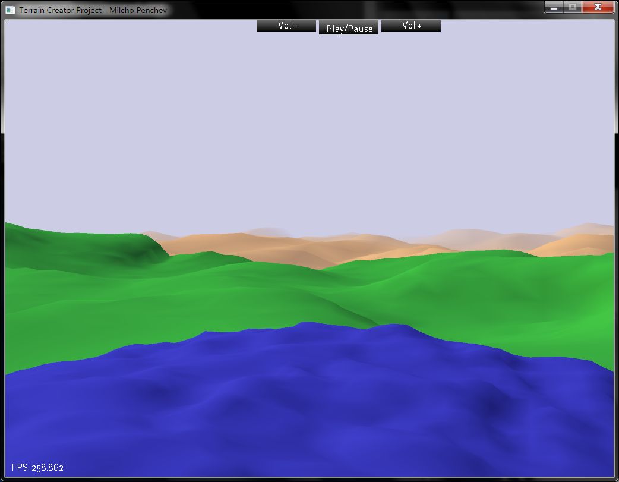Click the FPS: 258.862 readout
619x482 pixels.
click(37, 467)
